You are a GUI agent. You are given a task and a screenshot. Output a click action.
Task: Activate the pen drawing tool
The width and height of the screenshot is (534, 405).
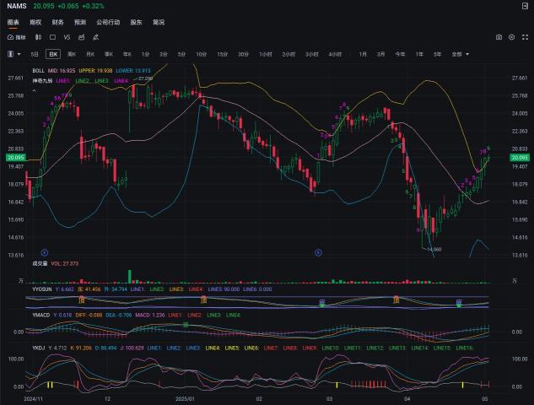click(95, 37)
